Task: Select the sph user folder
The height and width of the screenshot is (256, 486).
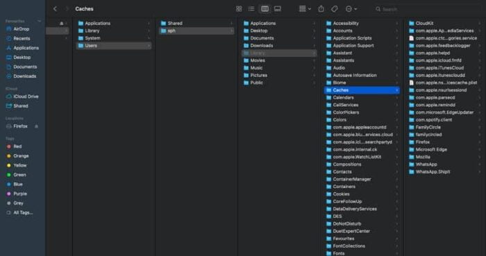Action: point(196,31)
